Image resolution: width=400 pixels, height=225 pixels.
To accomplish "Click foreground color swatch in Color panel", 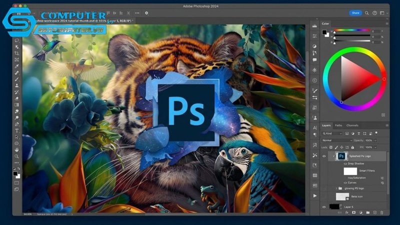I will click(324, 32).
